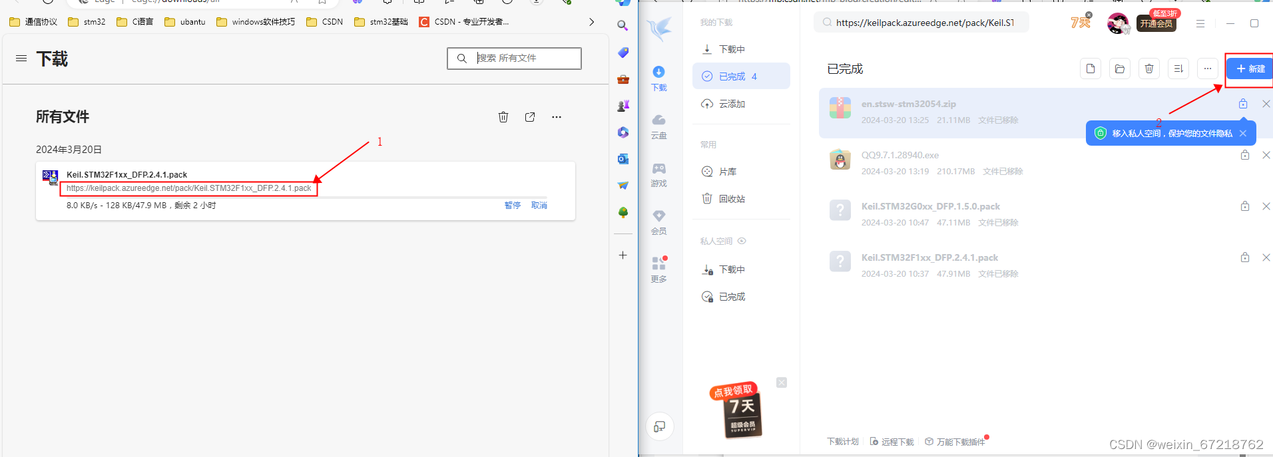Open Edge sidebar Microsoft 365 icon
This screenshot has width=1273, height=457.
pos(623,132)
